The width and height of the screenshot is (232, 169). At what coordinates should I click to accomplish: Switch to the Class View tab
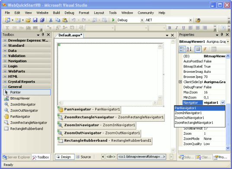(x=204, y=157)
